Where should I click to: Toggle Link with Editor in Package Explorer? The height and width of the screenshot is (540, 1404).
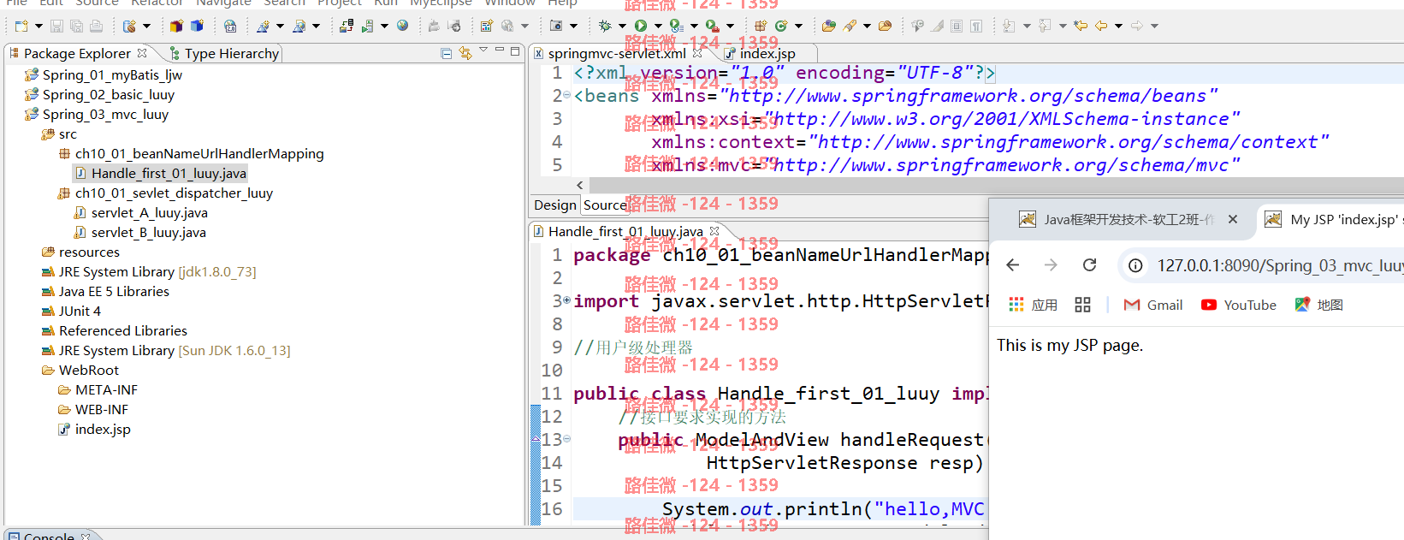[465, 53]
